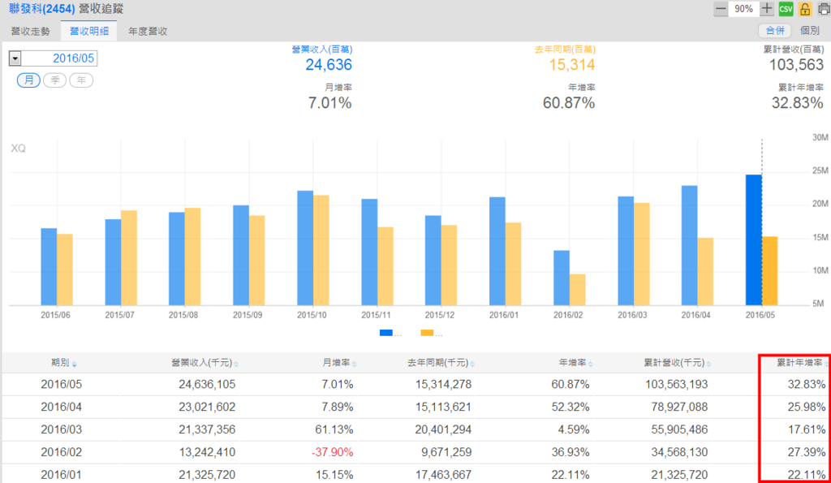Sort the table by 營業收入(千元) column

[x=205, y=363]
